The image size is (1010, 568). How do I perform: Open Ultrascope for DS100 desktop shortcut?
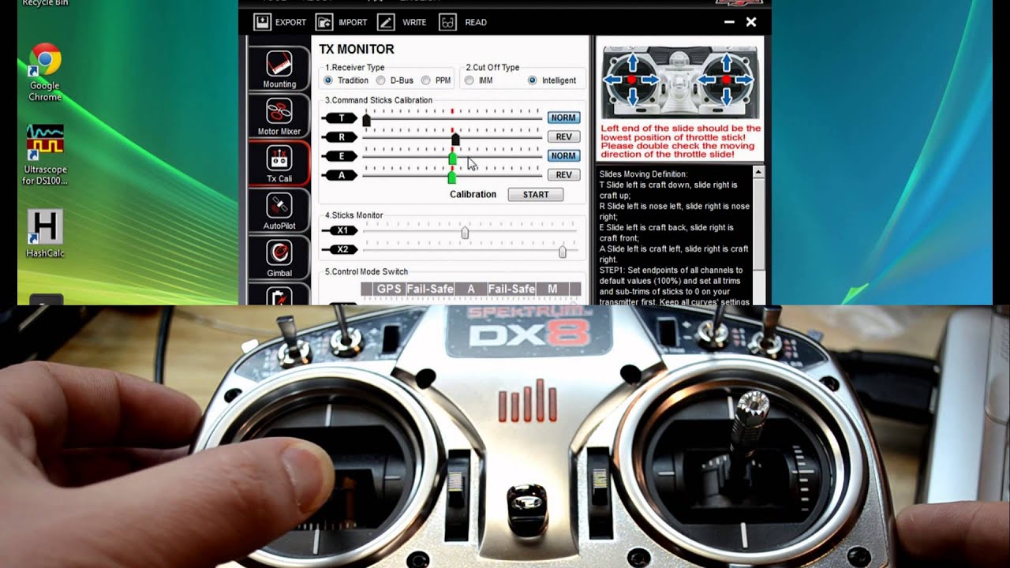coord(45,155)
